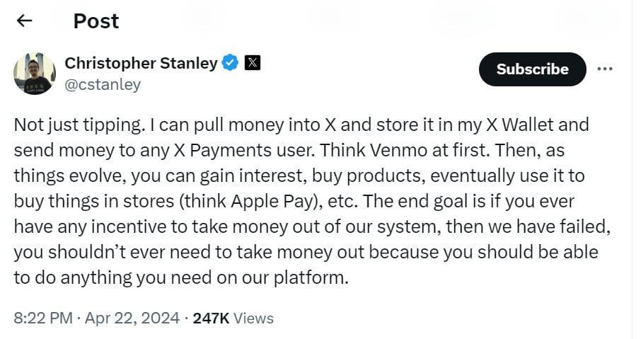This screenshot has width=641, height=339.
Task: Click the Christopher Stanley display name
Action: tap(141, 63)
